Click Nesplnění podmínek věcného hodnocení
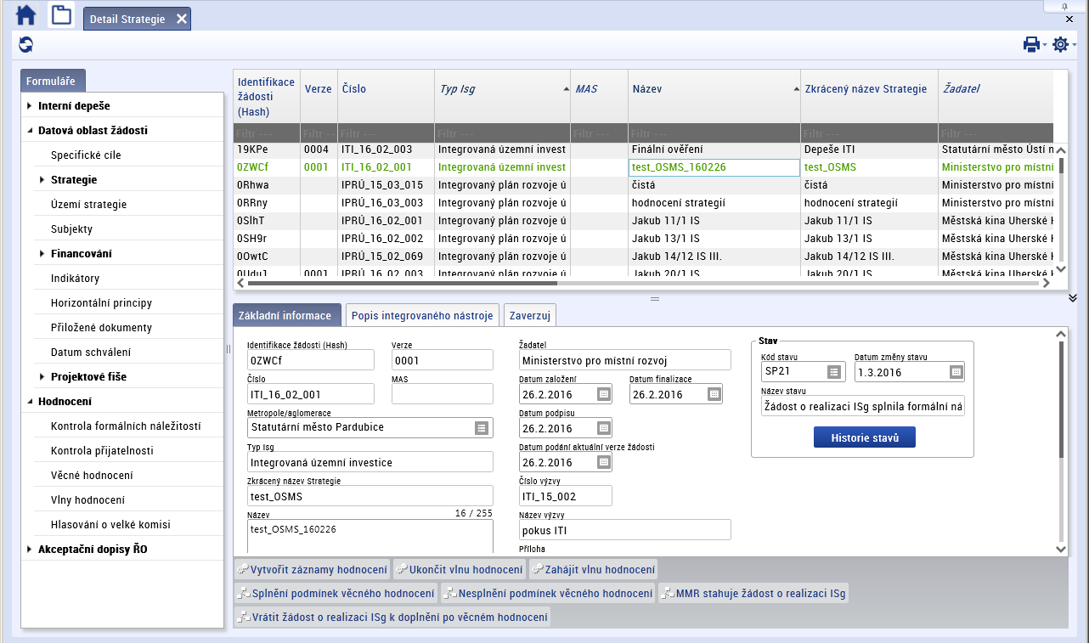Image resolution: width=1089 pixels, height=643 pixels. (x=549, y=593)
